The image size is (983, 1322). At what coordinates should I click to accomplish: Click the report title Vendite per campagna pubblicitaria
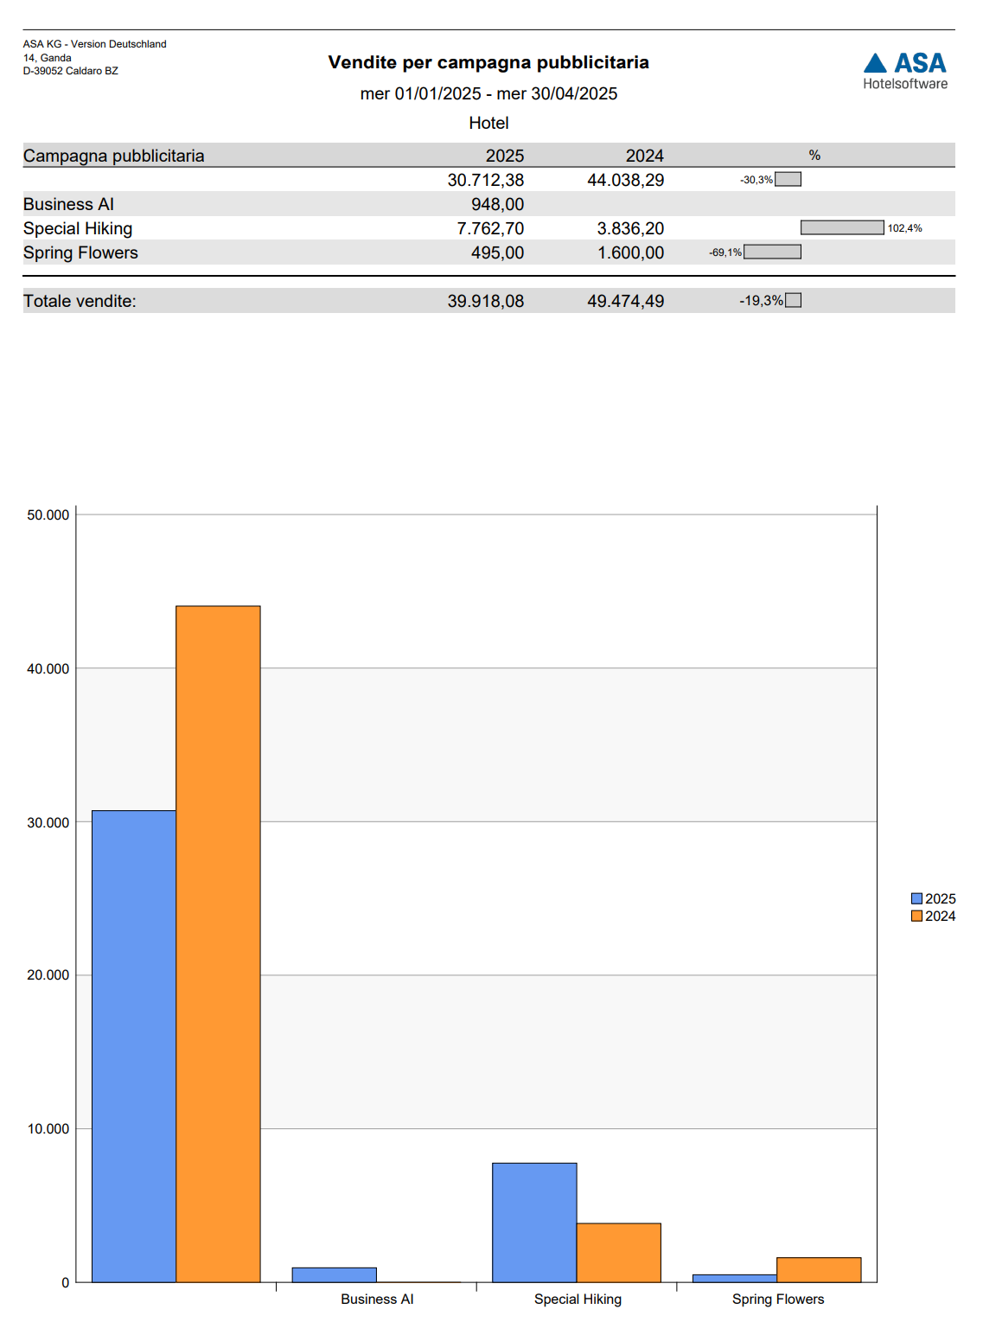(x=488, y=62)
